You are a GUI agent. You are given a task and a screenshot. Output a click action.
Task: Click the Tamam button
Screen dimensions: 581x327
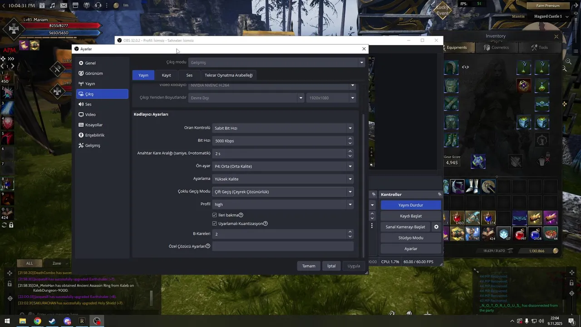click(x=309, y=266)
